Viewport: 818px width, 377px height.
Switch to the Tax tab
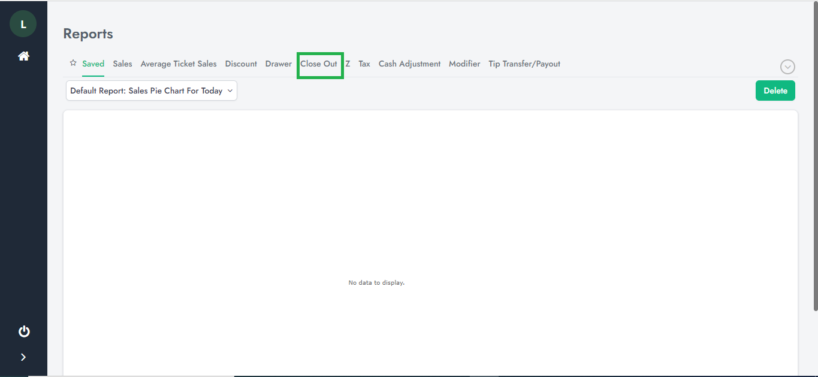[364, 64]
